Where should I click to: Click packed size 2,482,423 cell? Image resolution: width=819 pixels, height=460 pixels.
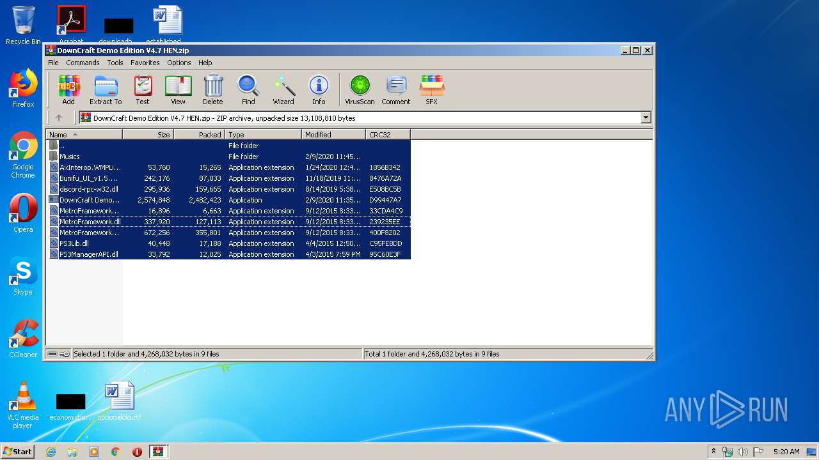point(205,200)
